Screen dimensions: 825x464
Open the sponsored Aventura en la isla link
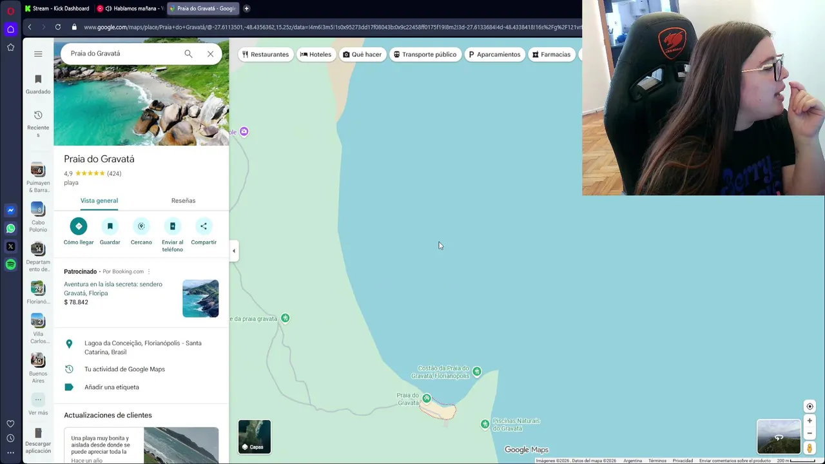tap(113, 289)
